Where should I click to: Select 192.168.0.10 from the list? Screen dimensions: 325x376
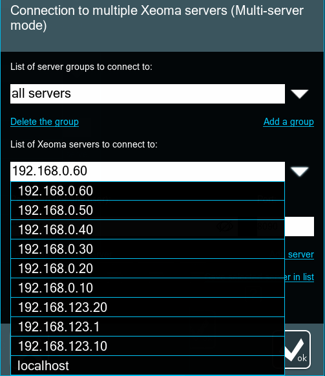pyautogui.click(x=147, y=288)
